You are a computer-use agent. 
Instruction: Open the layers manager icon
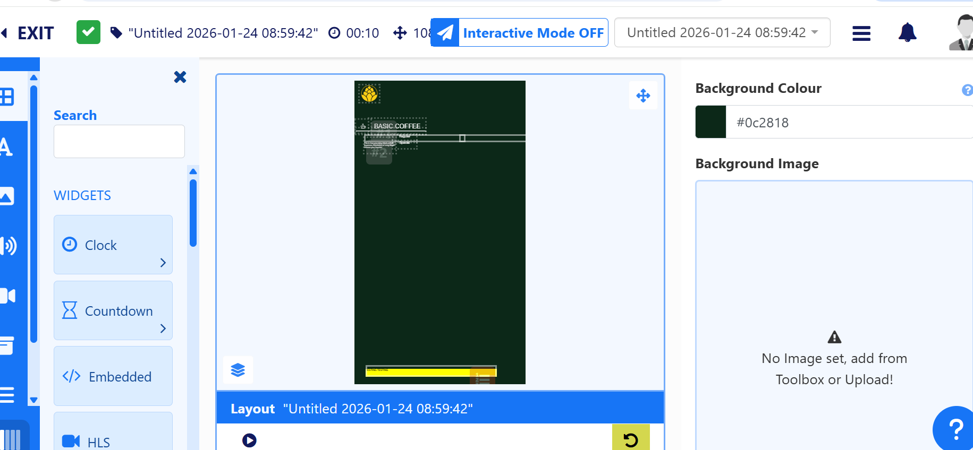pyautogui.click(x=238, y=370)
